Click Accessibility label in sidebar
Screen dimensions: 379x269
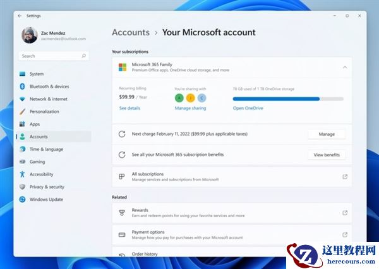point(41,174)
